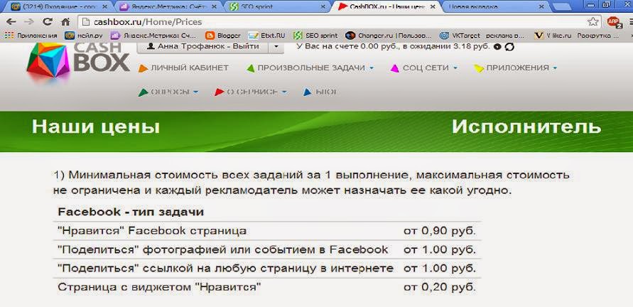The image size is (633, 307).
Task: Open the Changer.ru bookmark
Action: [389, 36]
